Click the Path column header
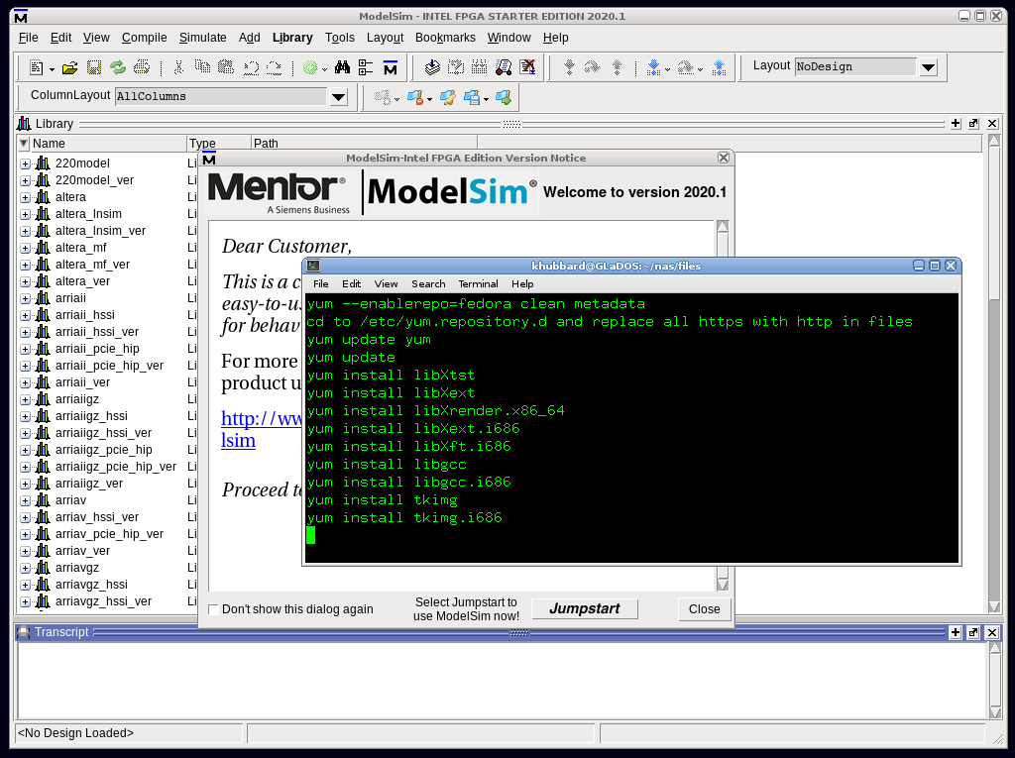The width and height of the screenshot is (1015, 758). point(364,143)
